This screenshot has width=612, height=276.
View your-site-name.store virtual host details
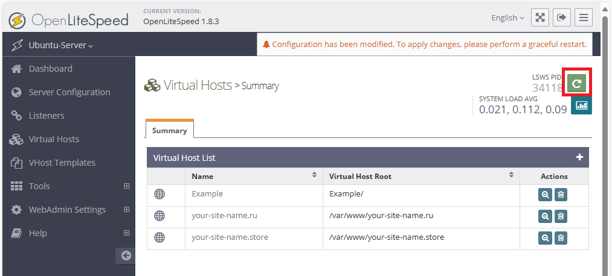pyautogui.click(x=546, y=238)
